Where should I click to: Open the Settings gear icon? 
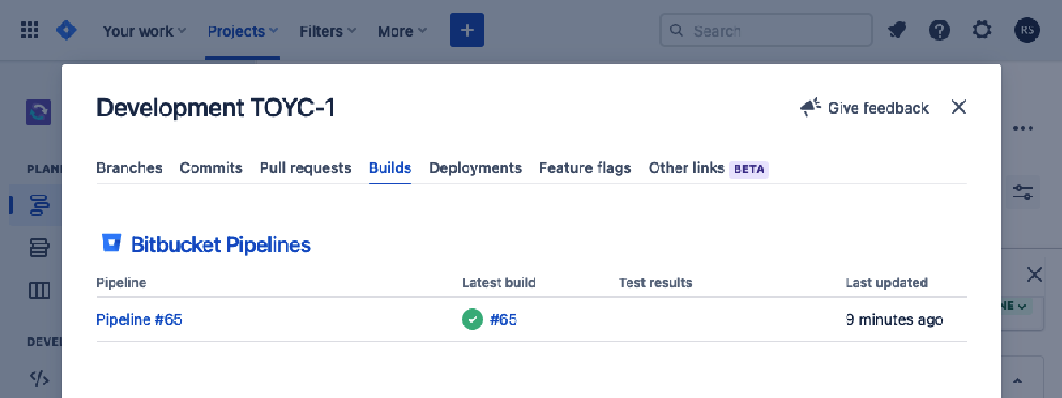click(x=982, y=31)
